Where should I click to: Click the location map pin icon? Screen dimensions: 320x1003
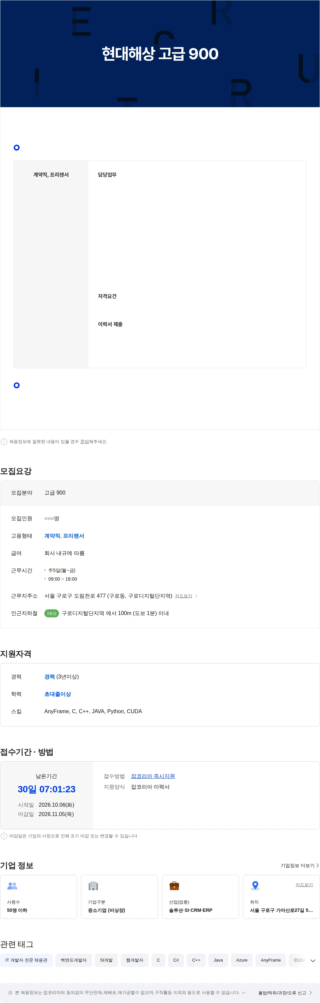[x=255, y=886]
